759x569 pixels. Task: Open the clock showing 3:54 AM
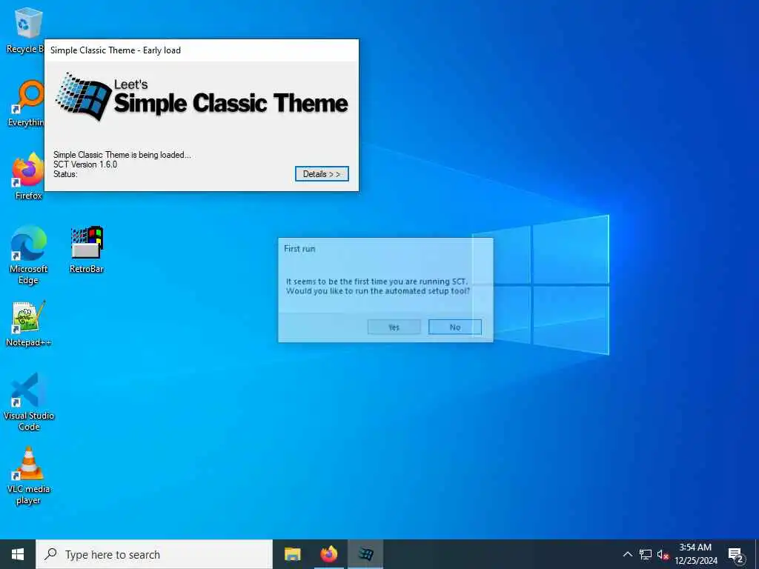click(x=695, y=554)
